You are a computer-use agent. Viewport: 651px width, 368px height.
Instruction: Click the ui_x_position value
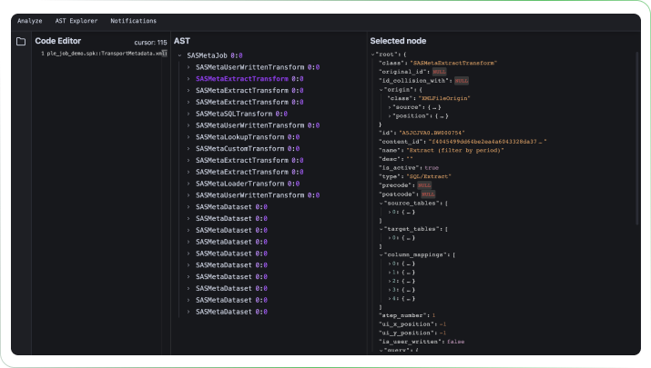(x=443, y=324)
